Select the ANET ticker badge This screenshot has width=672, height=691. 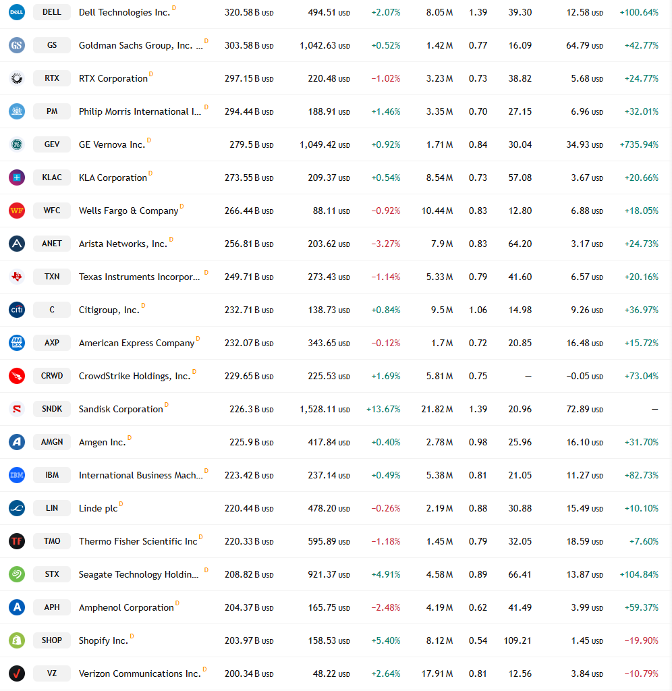pos(52,244)
